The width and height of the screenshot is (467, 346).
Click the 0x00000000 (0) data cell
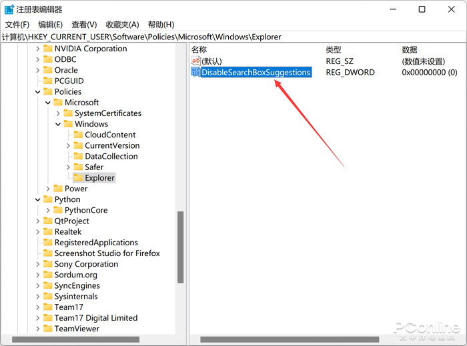[430, 72]
